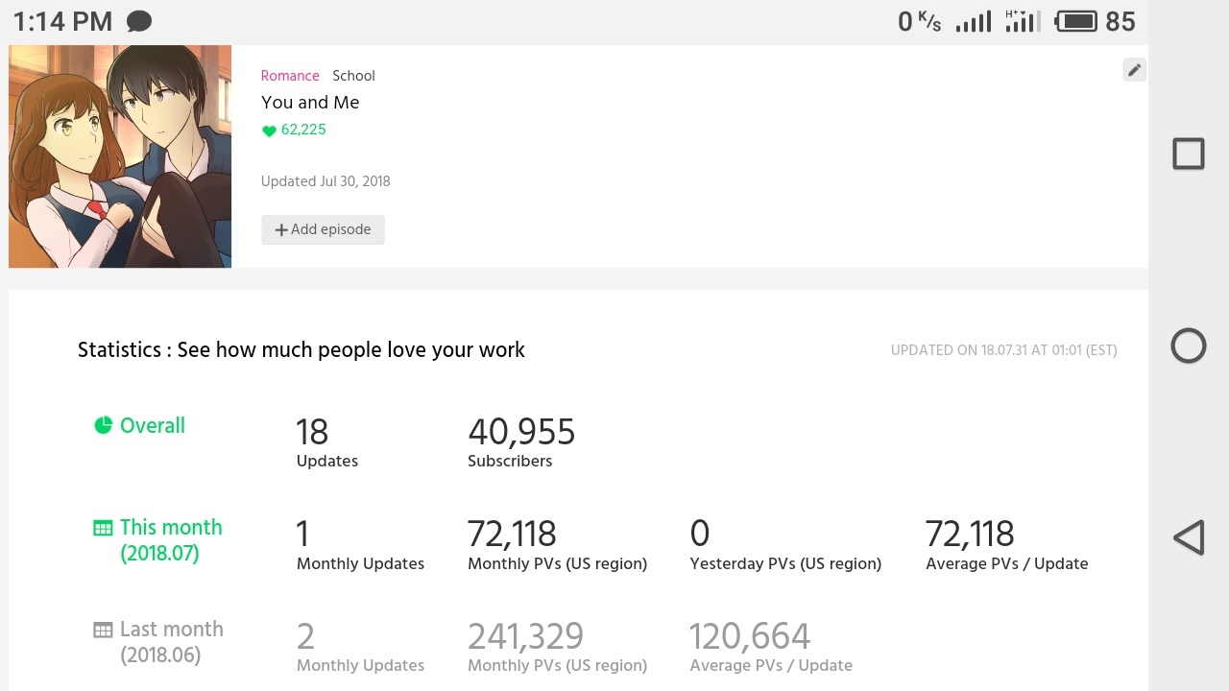Image resolution: width=1229 pixels, height=691 pixels.
Task: Tap the Last month calendar icon
Action: (x=103, y=630)
